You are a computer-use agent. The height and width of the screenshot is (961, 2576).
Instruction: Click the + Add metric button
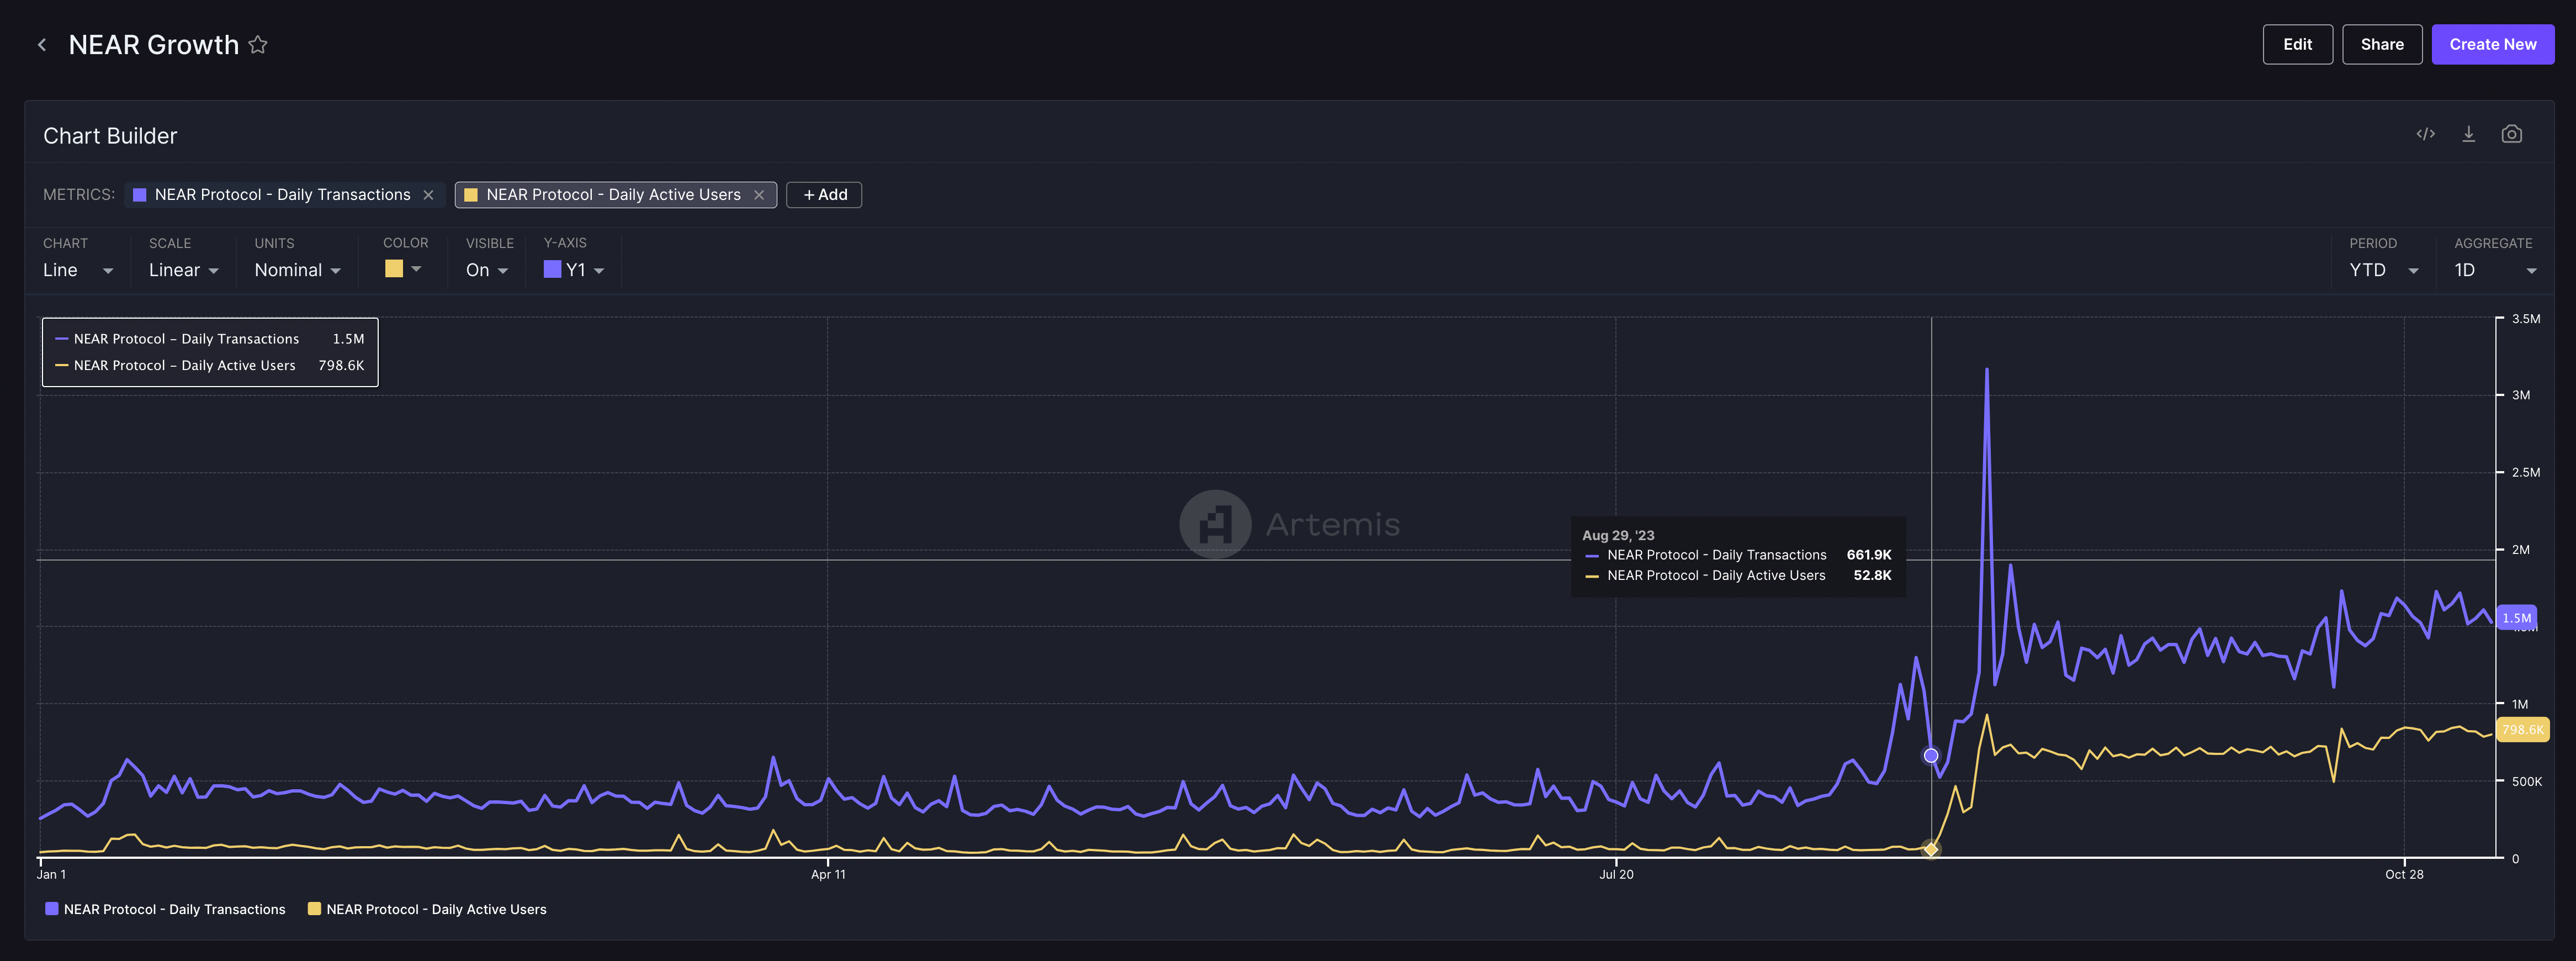click(824, 195)
